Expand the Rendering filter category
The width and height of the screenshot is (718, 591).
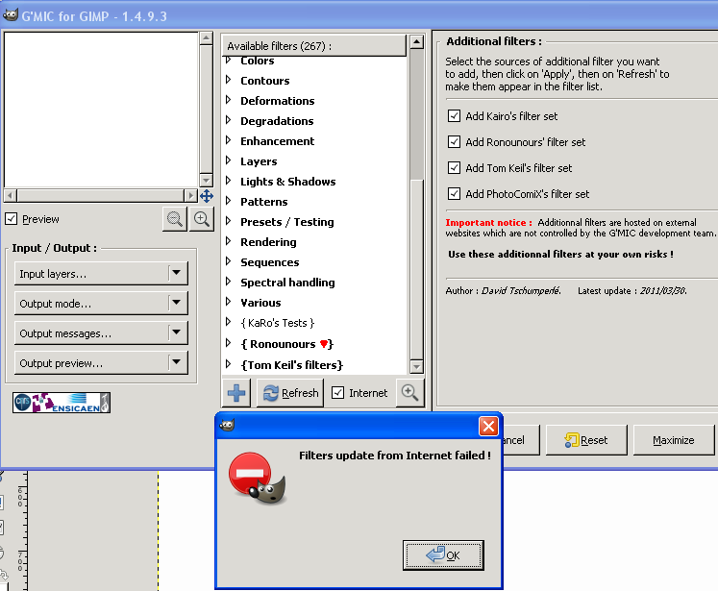click(x=229, y=241)
